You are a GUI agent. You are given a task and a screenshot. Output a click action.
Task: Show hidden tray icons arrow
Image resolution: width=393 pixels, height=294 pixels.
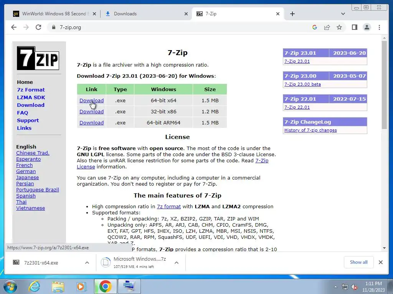[x=335, y=287]
